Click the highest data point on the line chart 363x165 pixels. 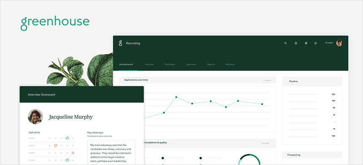[176, 97]
